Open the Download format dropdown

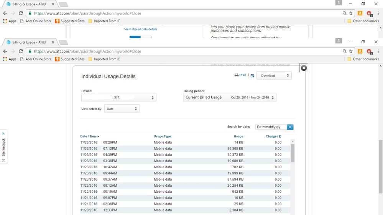click(274, 76)
